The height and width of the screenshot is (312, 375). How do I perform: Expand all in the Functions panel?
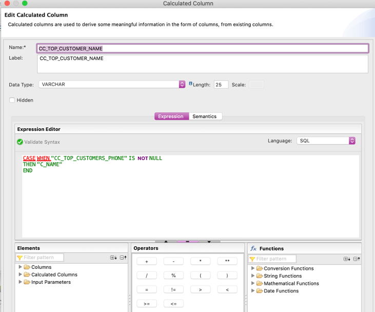pos(347,259)
